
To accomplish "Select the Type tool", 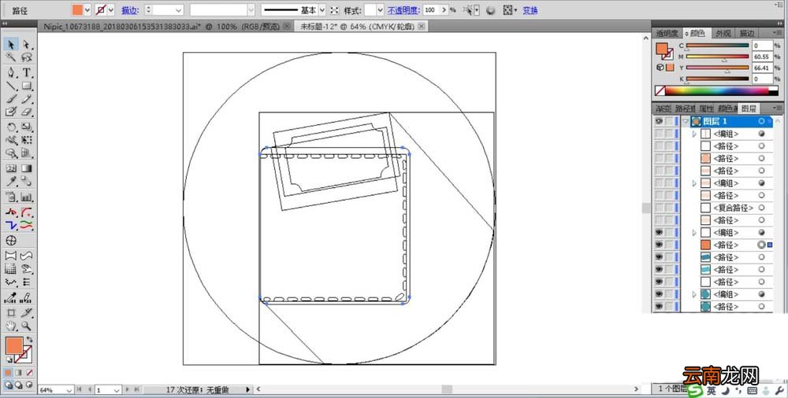I will pyautogui.click(x=26, y=73).
